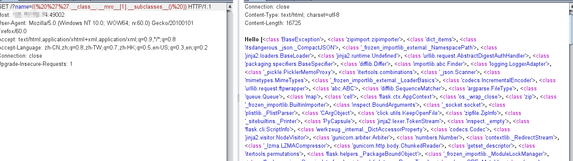
Task: Click the 'cell' class entry
Action: pyautogui.click(x=349, y=96)
